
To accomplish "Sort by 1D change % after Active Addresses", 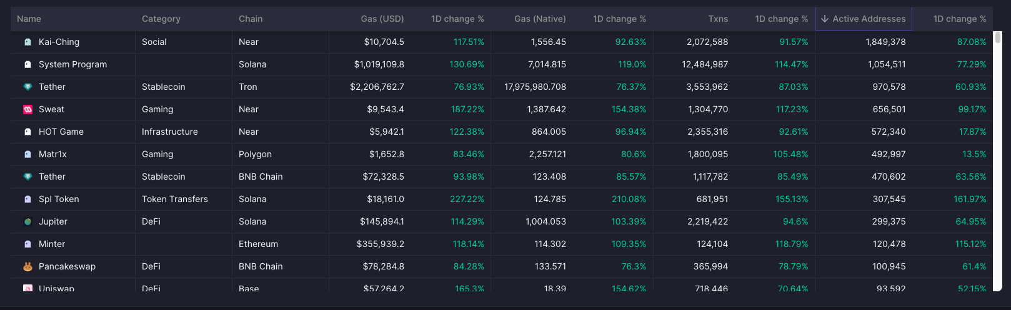I will 960,19.
